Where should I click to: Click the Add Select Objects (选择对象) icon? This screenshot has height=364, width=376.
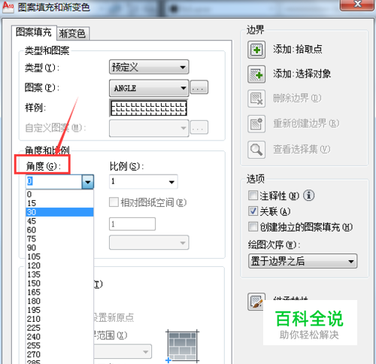pyautogui.click(x=256, y=74)
